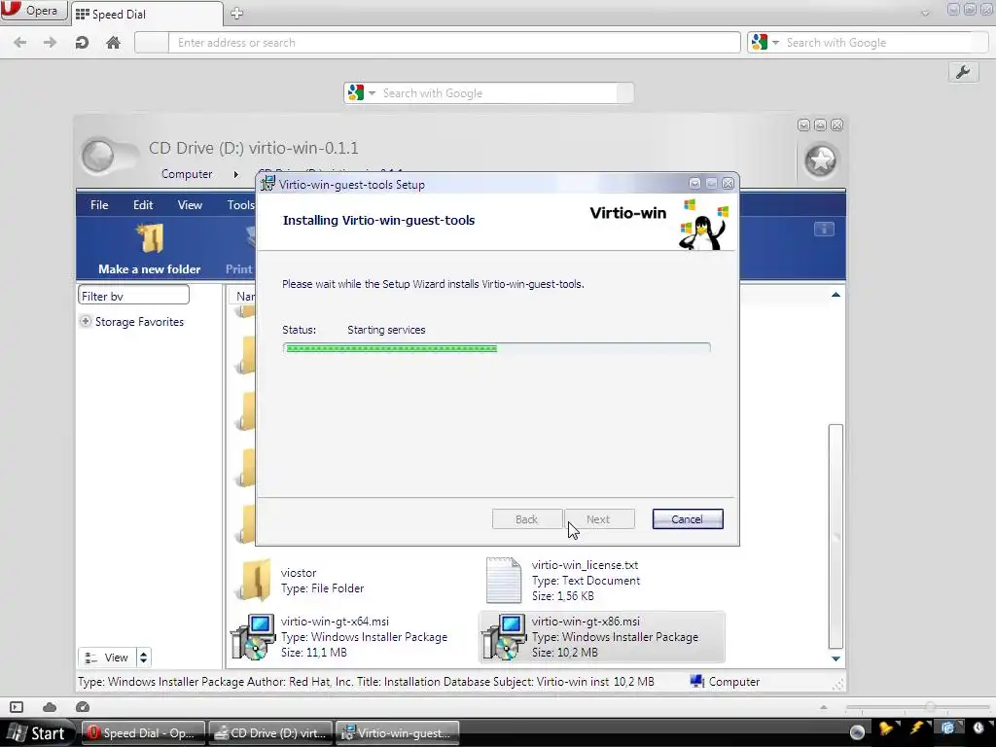Viewport: 996px width, 747px height.
Task: Select virtio-win-gt-x86.msi installer icon
Action: click(503, 636)
